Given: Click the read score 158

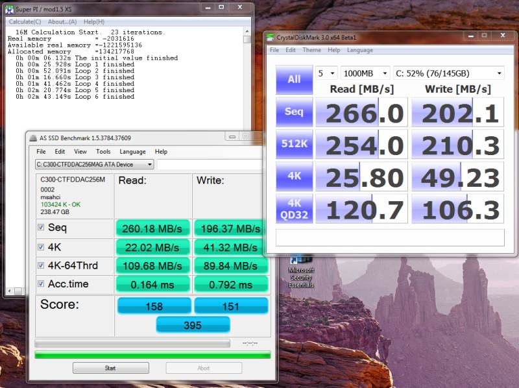Looking at the screenshot, I should [x=154, y=306].
